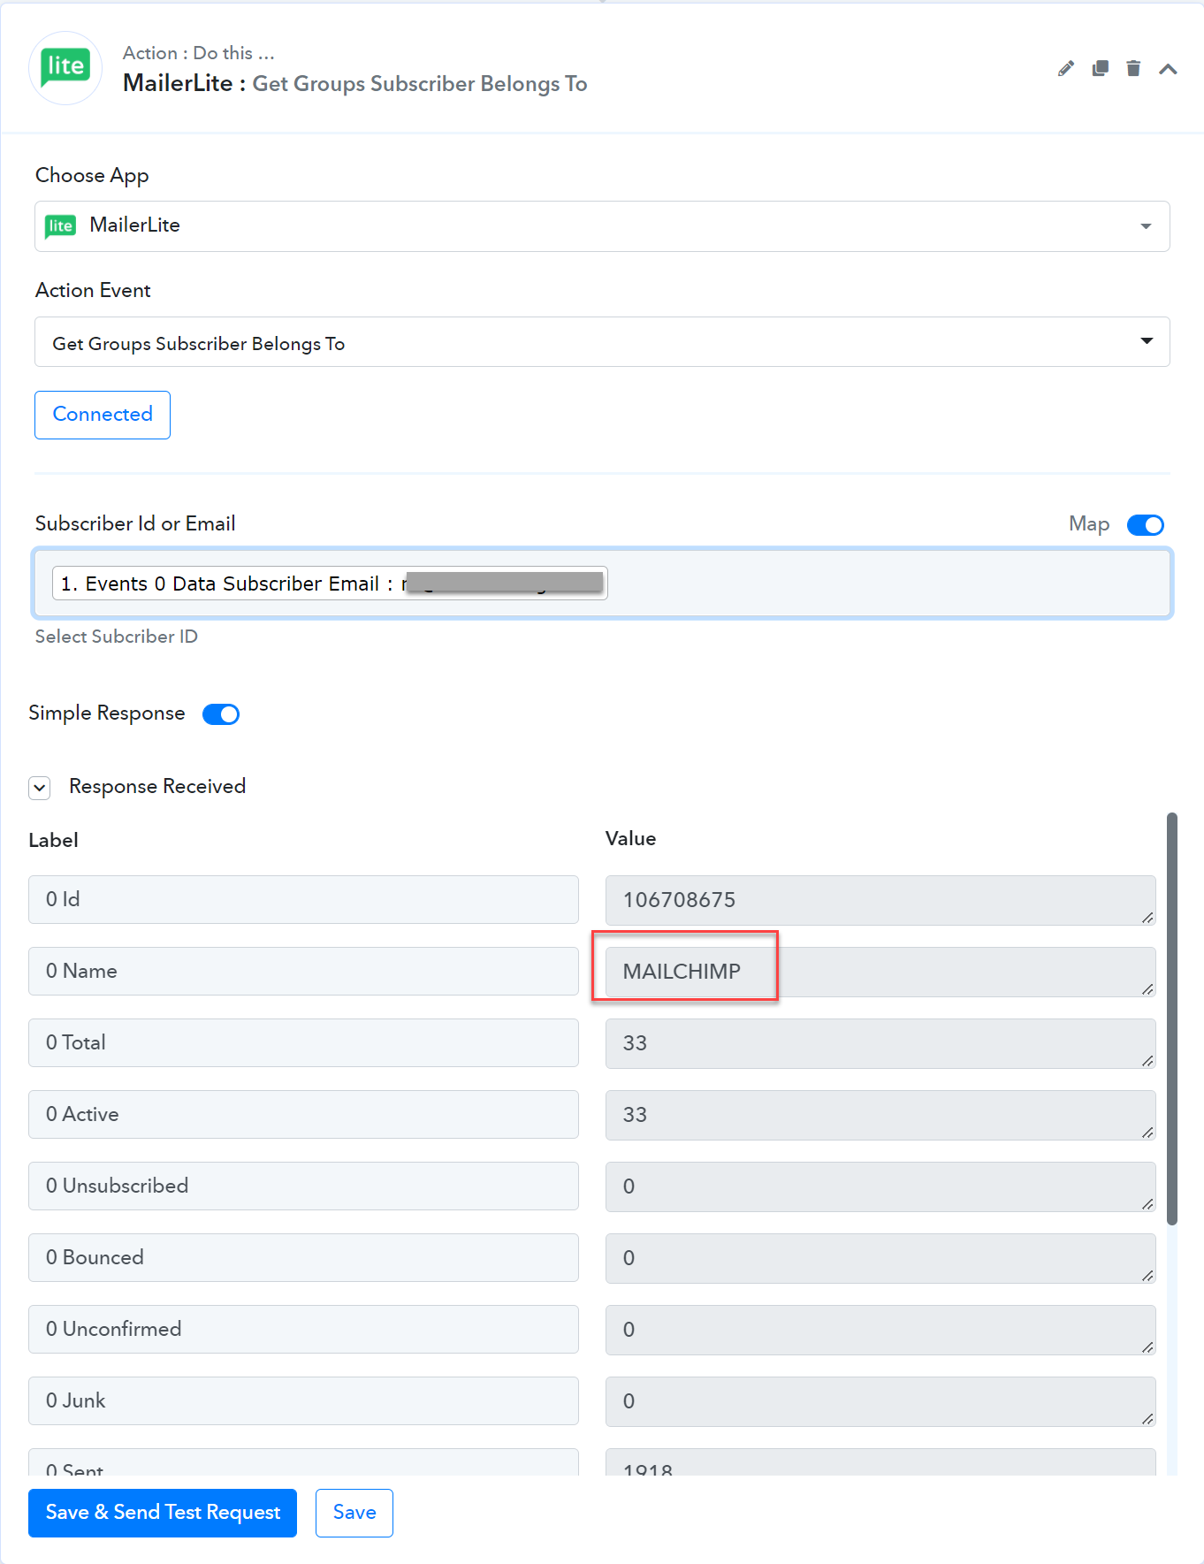The height and width of the screenshot is (1564, 1204).
Task: Click the large MailerLite logo in header
Action: (x=65, y=68)
